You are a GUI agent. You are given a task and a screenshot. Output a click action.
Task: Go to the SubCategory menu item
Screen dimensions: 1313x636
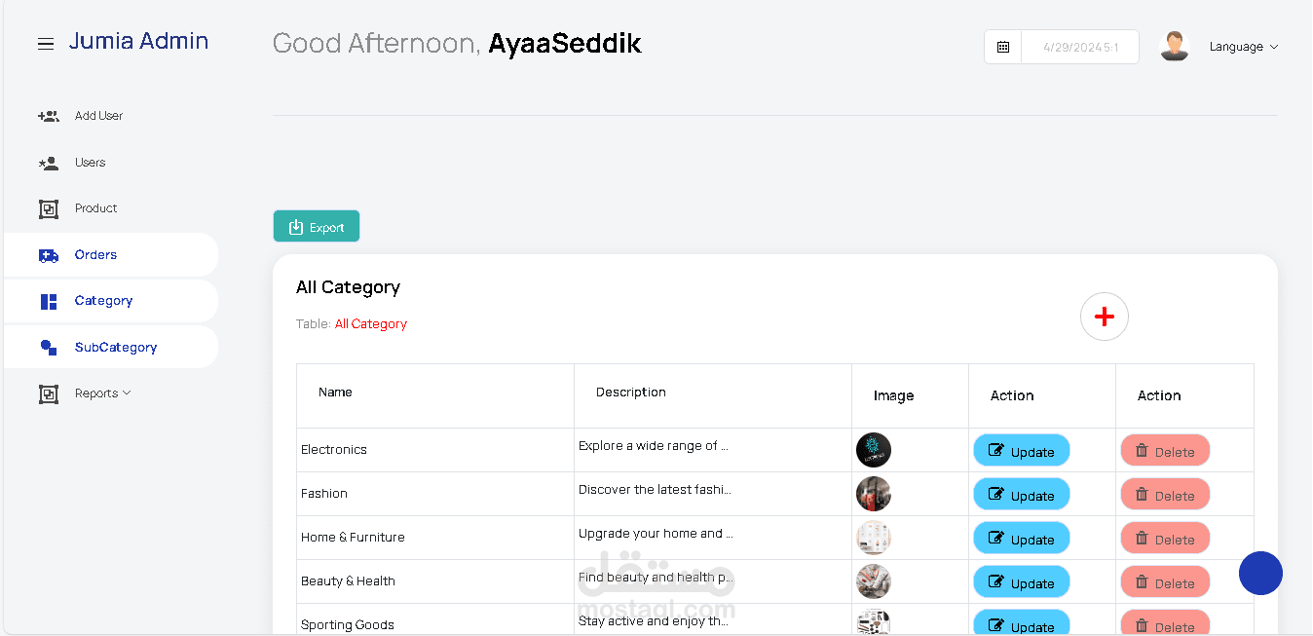pos(115,348)
